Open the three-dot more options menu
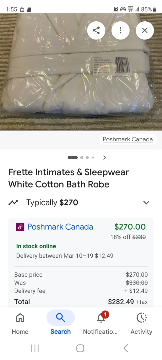Image resolution: width=162 pixels, height=360 pixels. pyautogui.click(x=120, y=30)
